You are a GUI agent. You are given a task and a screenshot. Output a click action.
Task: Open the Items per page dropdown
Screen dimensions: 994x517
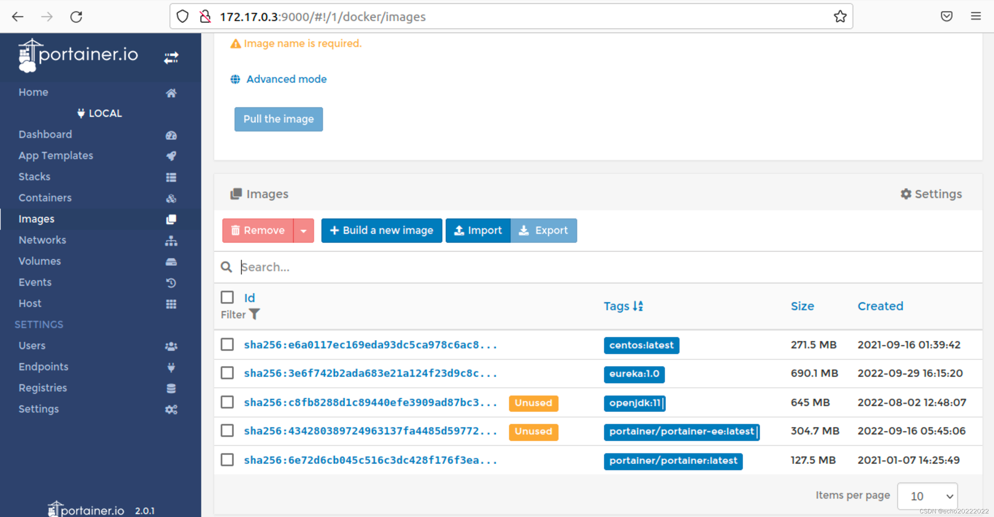927,496
